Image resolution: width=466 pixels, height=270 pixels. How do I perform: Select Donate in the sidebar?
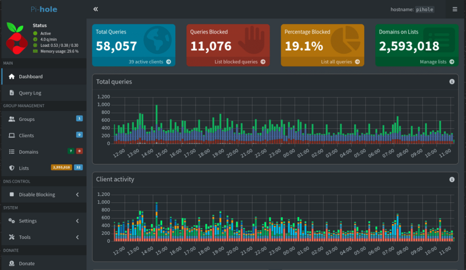[26, 263]
